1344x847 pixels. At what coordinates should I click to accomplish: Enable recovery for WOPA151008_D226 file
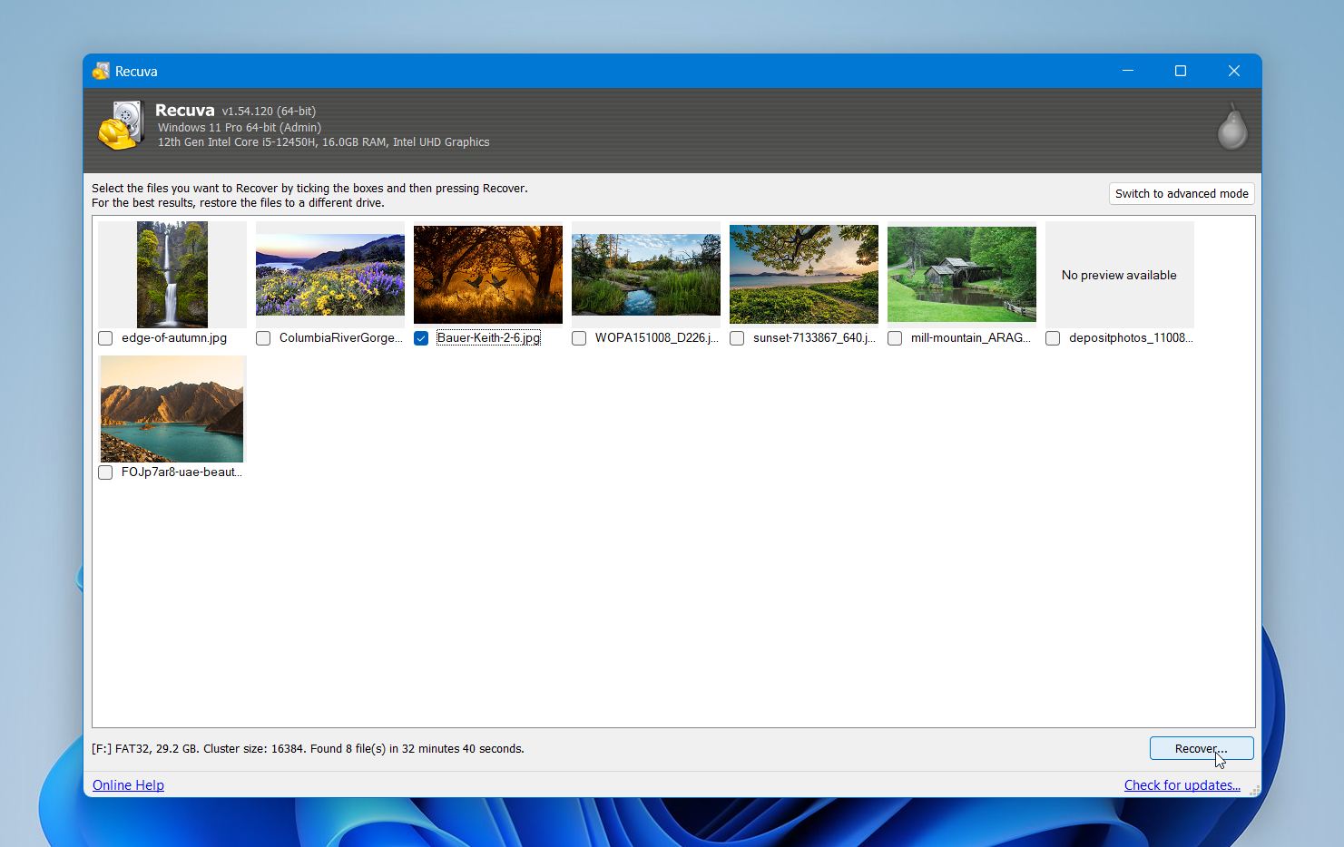tap(579, 338)
